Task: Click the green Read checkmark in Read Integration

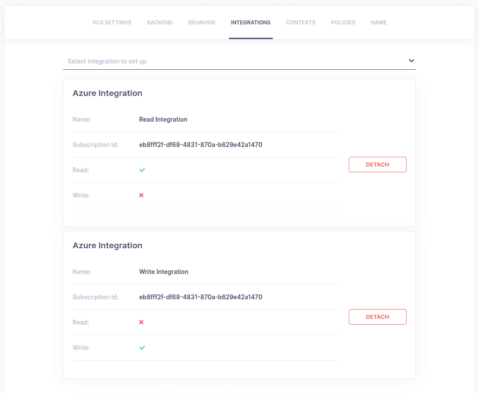Action: tap(142, 170)
